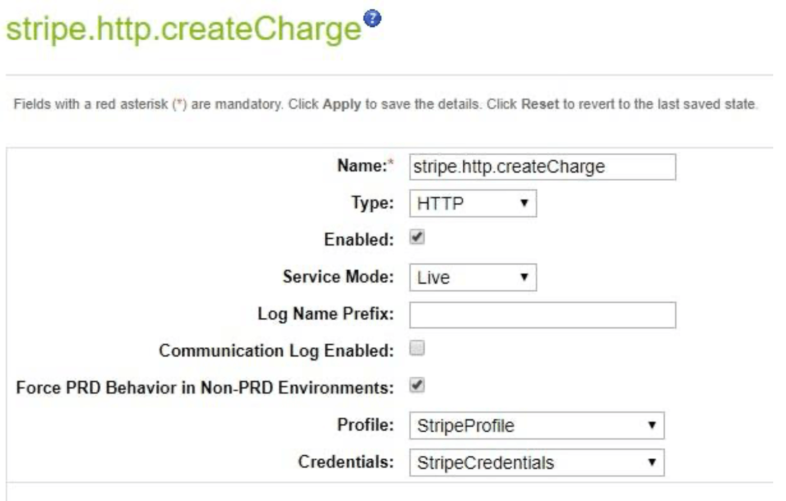786x501 pixels.
Task: Expand the Credentials dropdown showing StripeCredentials
Action: pyautogui.click(x=537, y=463)
